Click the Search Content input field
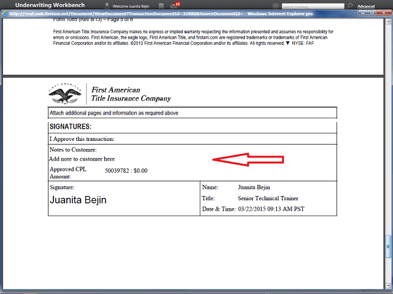Image resolution: width=393 pixels, height=294 pixels. coord(313,6)
